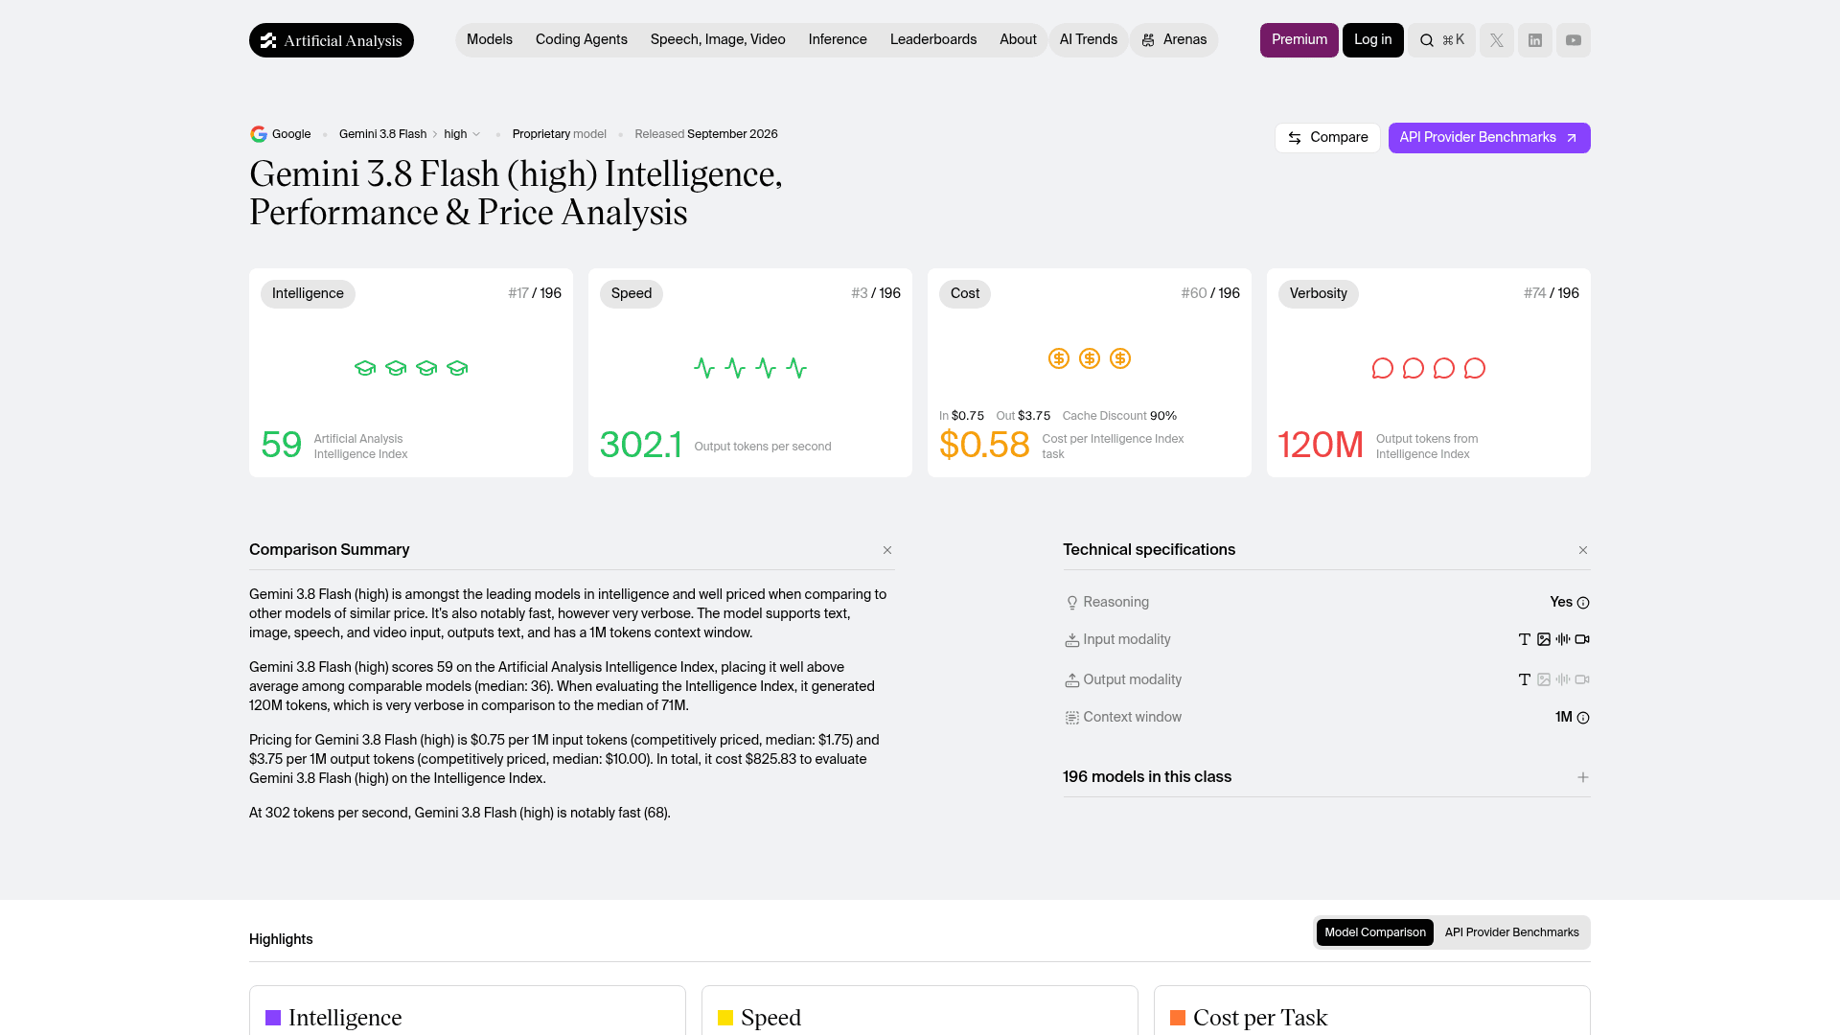1840x1035 pixels.
Task: Click the dollar coin cost rating icons
Action: pyautogui.click(x=1090, y=358)
